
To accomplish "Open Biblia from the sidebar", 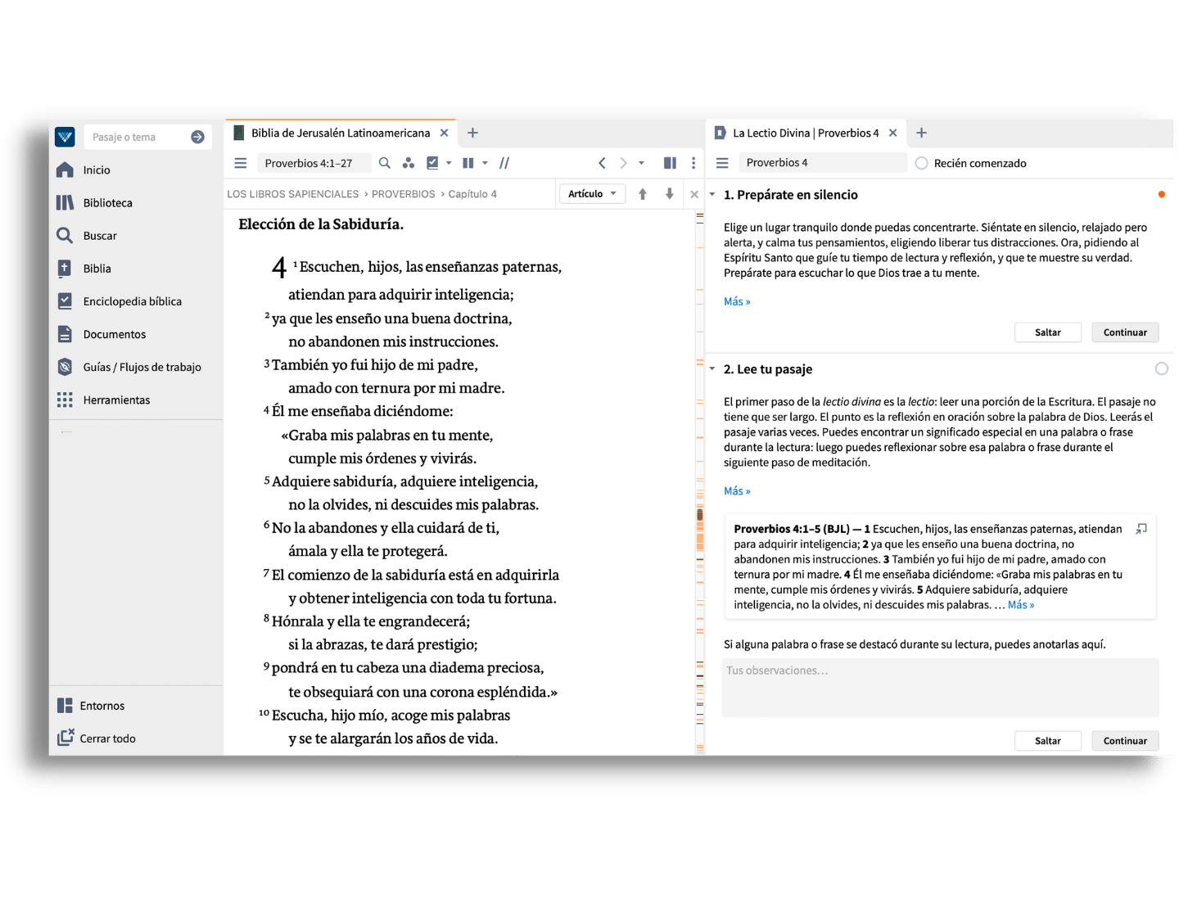I will point(97,269).
